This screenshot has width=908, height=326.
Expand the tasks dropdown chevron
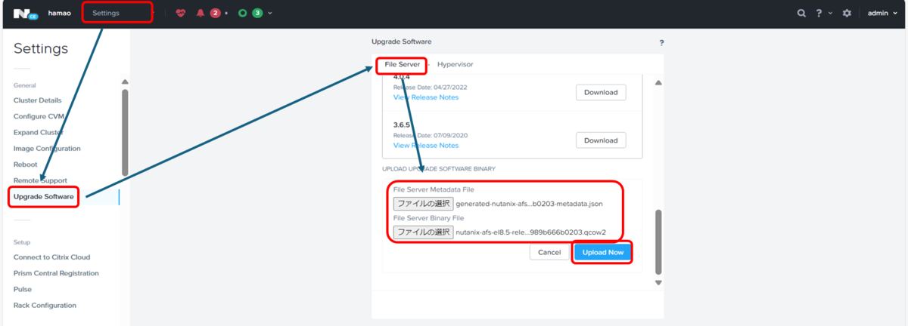pyautogui.click(x=270, y=14)
